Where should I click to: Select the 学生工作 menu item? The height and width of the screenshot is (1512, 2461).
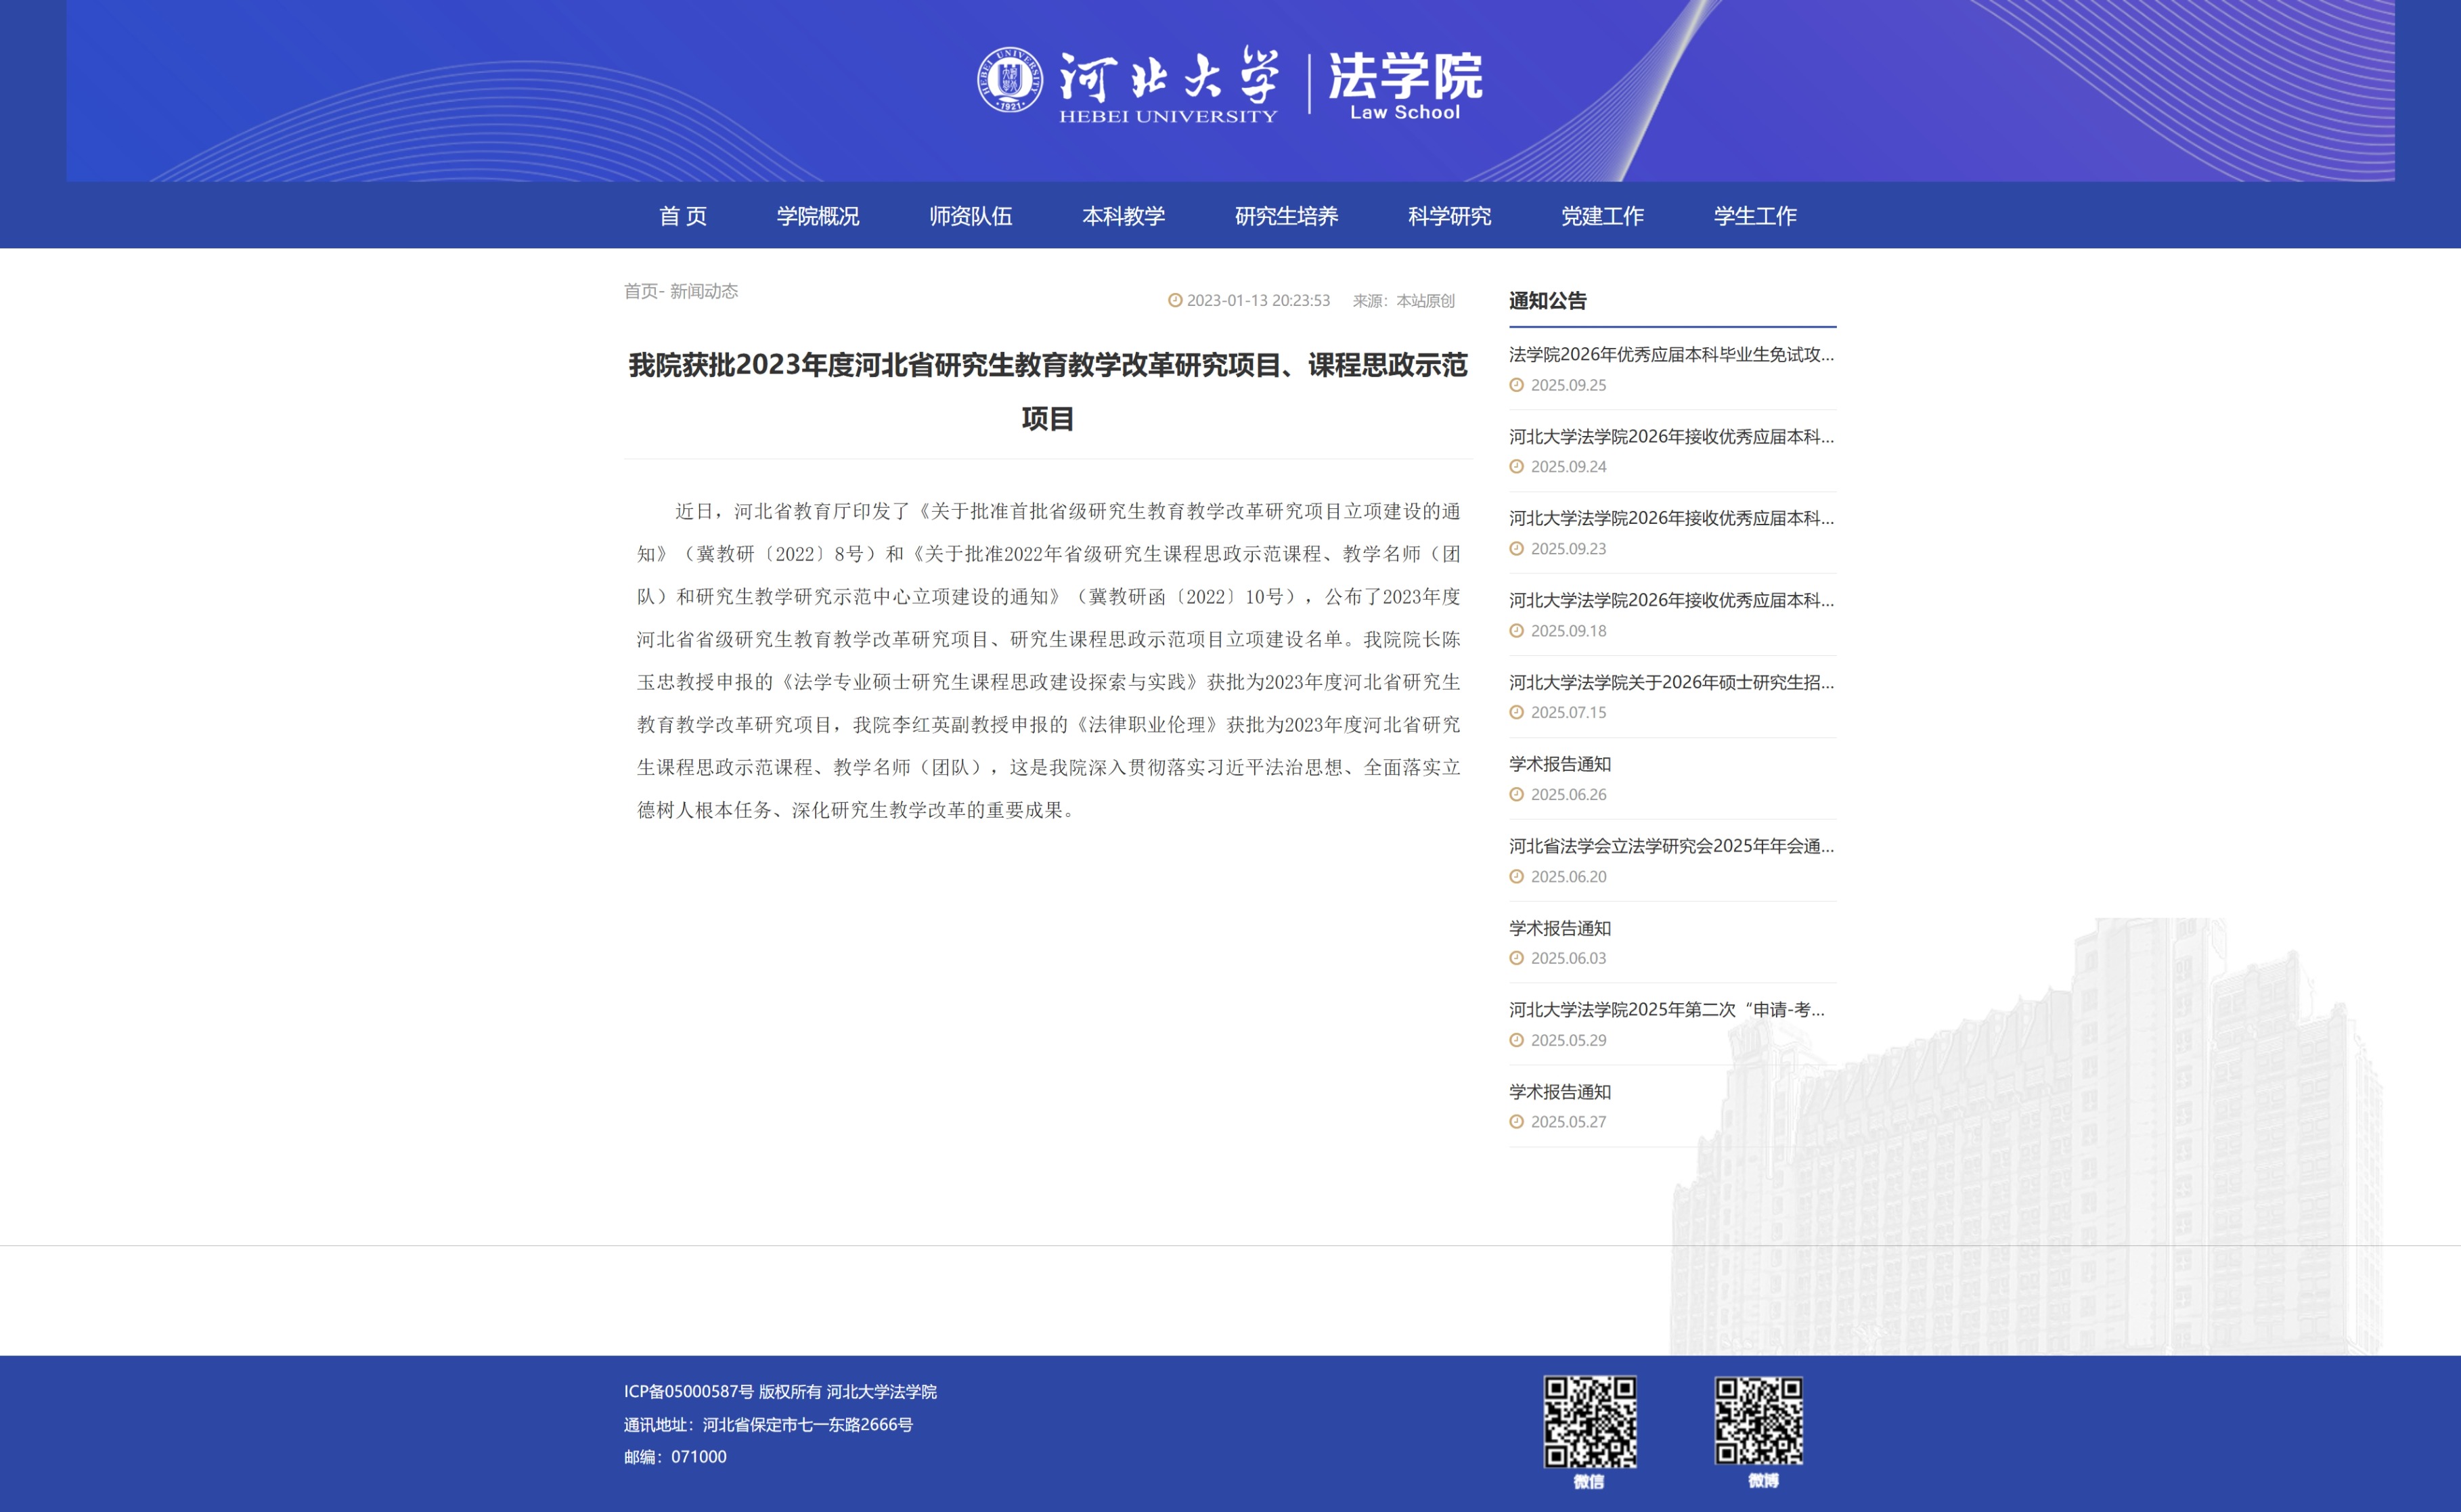pyautogui.click(x=1755, y=216)
